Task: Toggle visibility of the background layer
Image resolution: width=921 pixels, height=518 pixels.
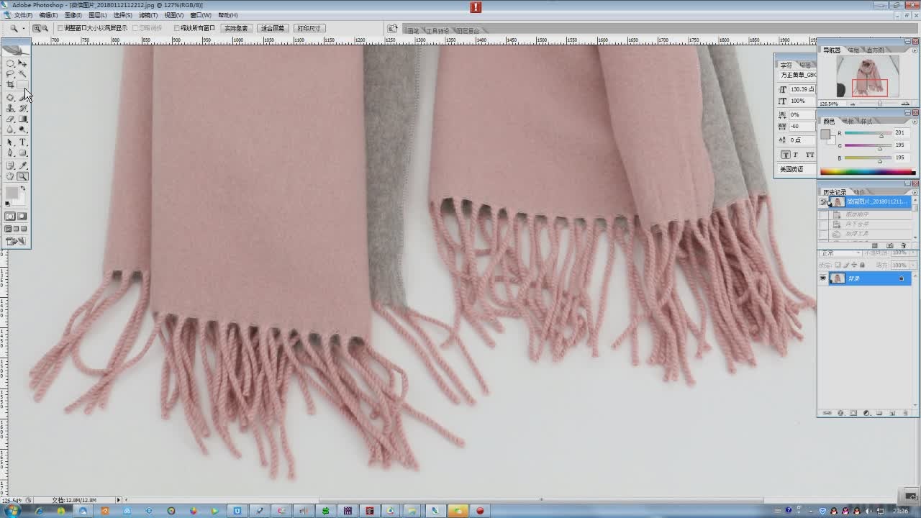Action: (x=823, y=278)
